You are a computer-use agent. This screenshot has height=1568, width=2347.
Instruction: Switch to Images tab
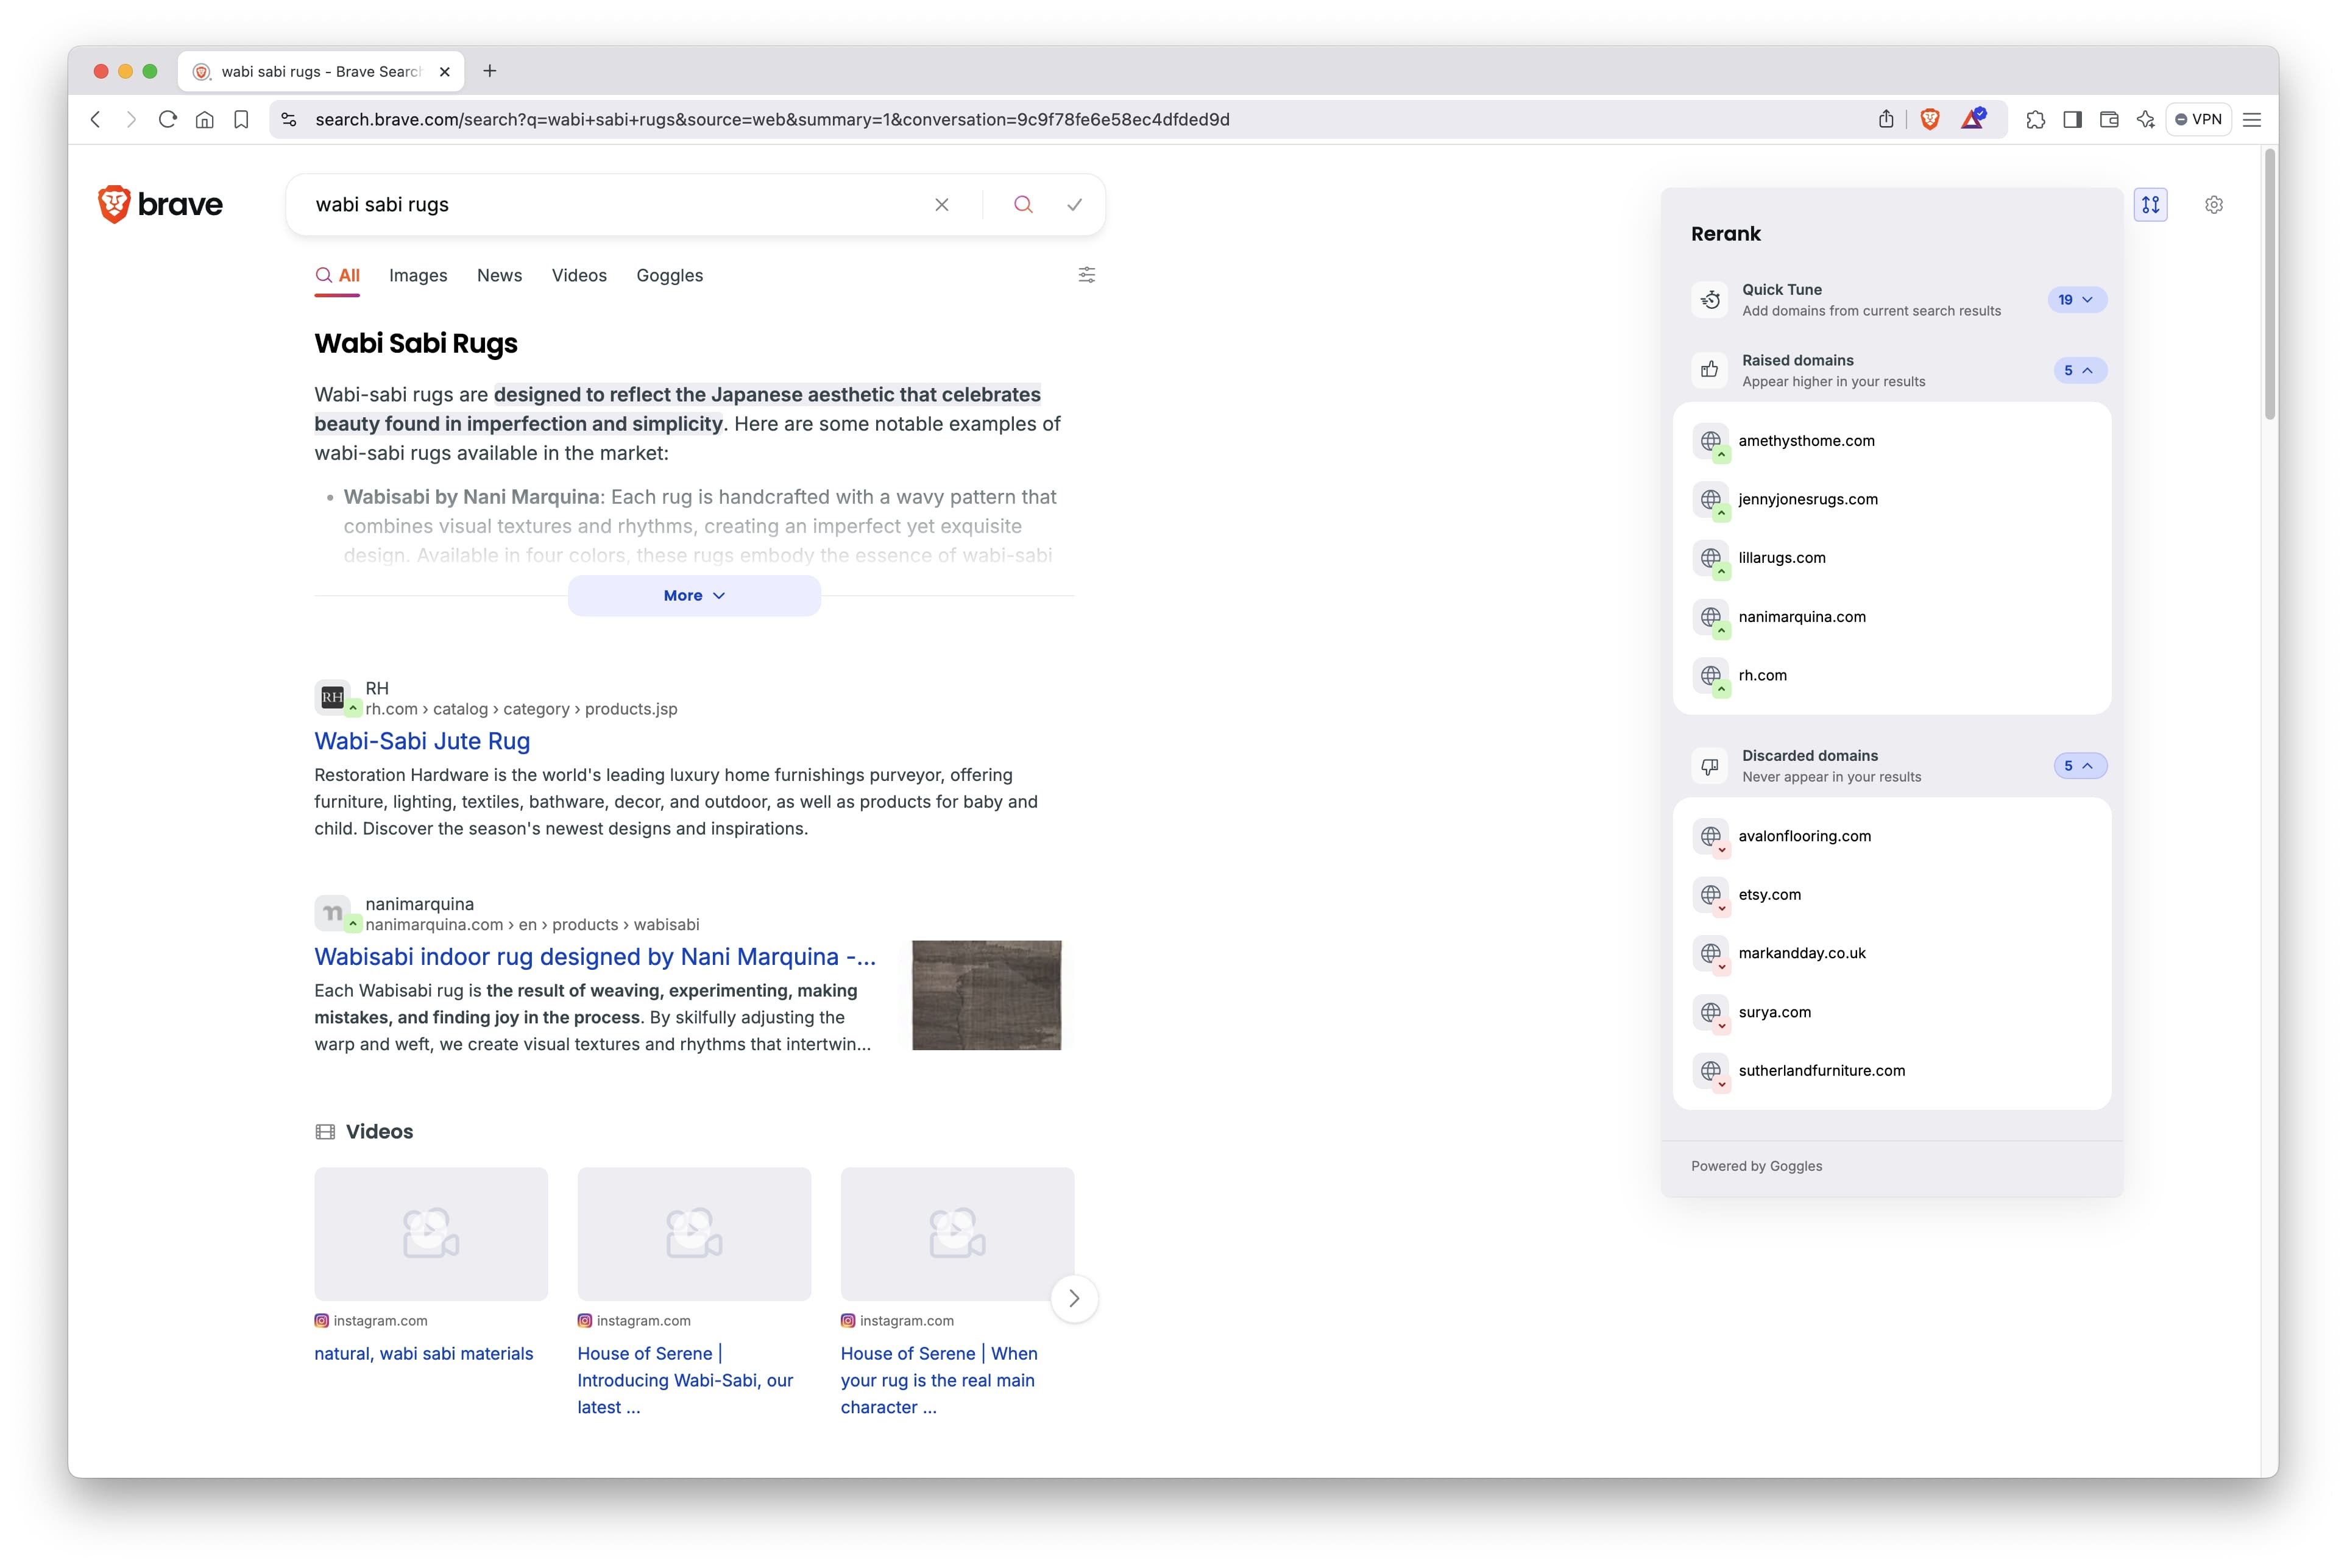pos(418,276)
